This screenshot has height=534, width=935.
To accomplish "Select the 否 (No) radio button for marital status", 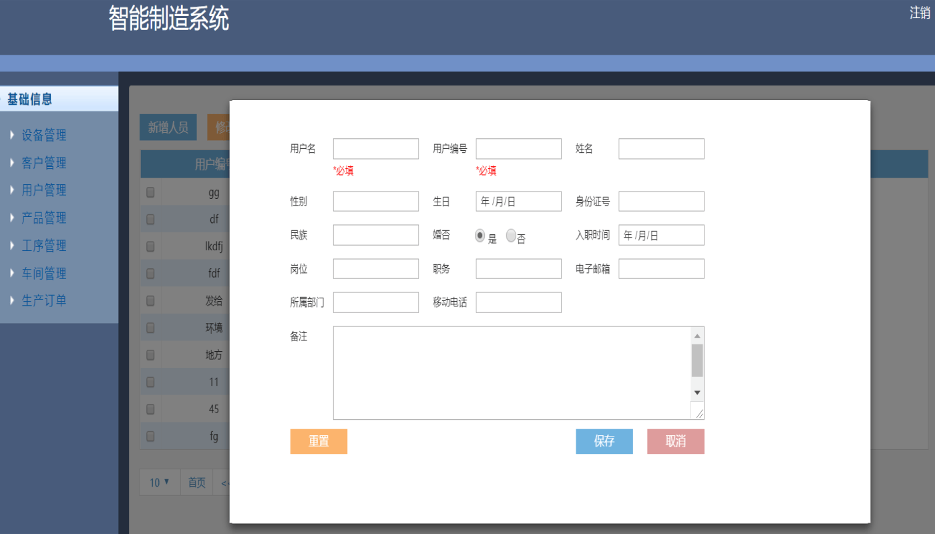I will [x=511, y=235].
